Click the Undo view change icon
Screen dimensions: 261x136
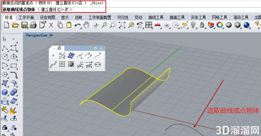140,25
